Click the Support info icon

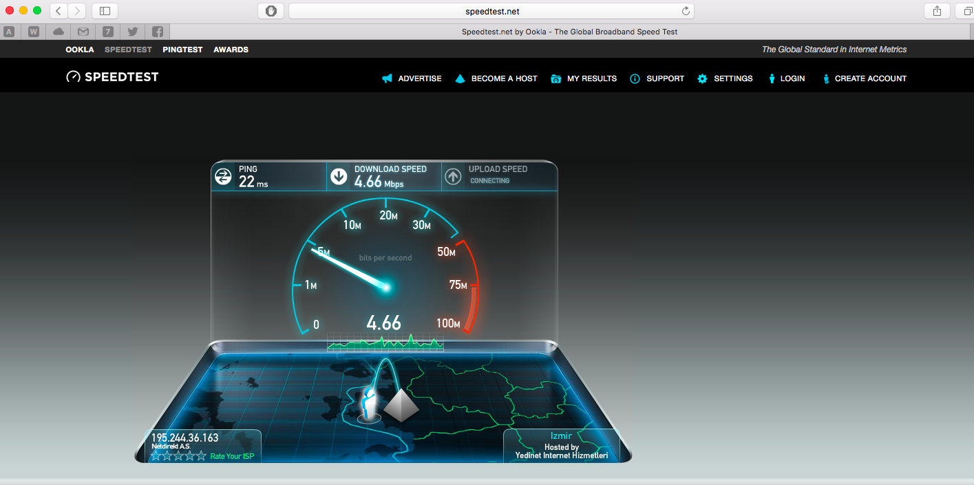click(635, 78)
